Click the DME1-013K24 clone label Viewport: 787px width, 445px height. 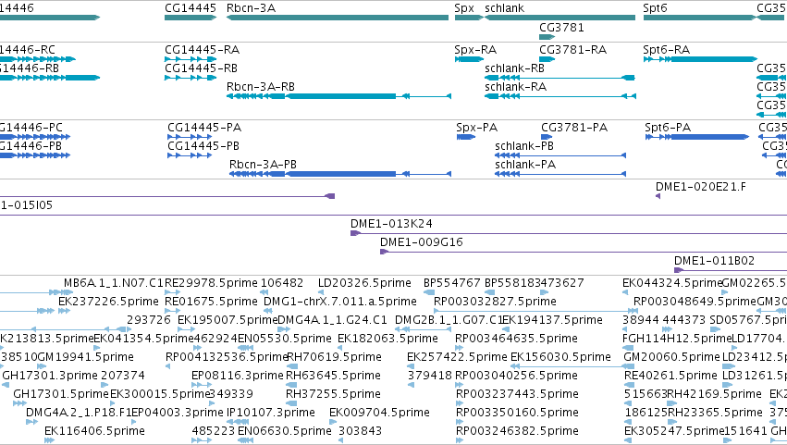[x=391, y=224]
